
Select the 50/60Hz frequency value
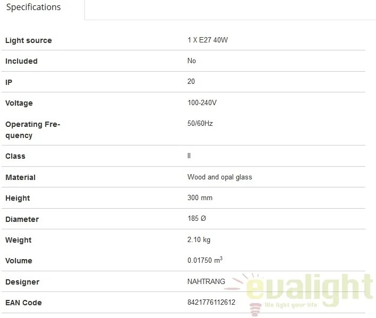pyautogui.click(x=200, y=123)
